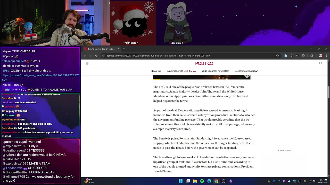Bookmark this page with the star icon
The width and height of the screenshot is (330, 185).
277,56
